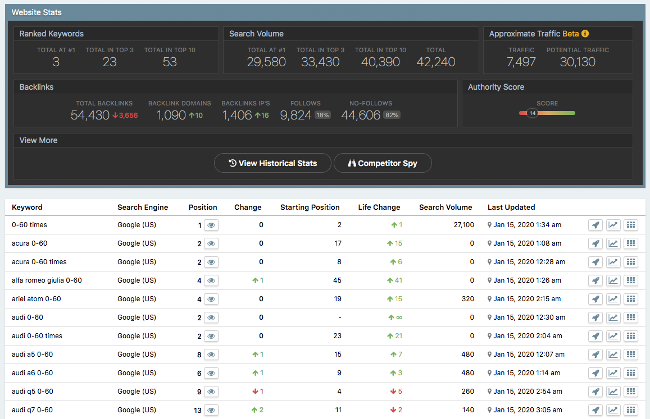This screenshot has width=650, height=419.
Task: Open the Competitor Spy button
Action: (383, 163)
